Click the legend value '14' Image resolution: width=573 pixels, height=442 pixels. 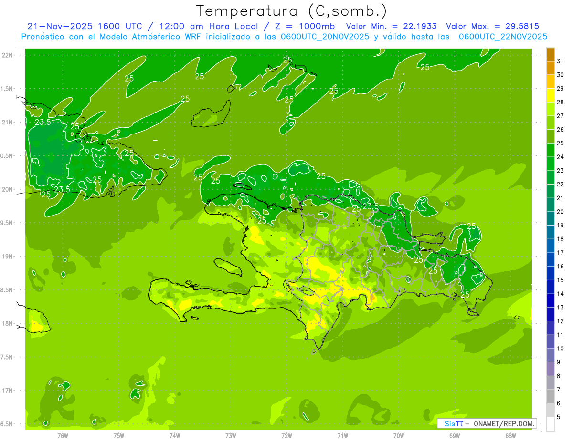(561, 294)
